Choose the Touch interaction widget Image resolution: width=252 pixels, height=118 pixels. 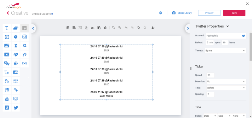[x=15, y=90]
